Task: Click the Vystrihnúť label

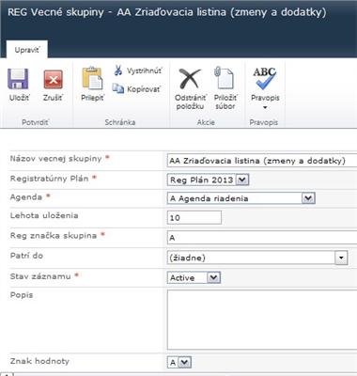Action: pyautogui.click(x=145, y=70)
